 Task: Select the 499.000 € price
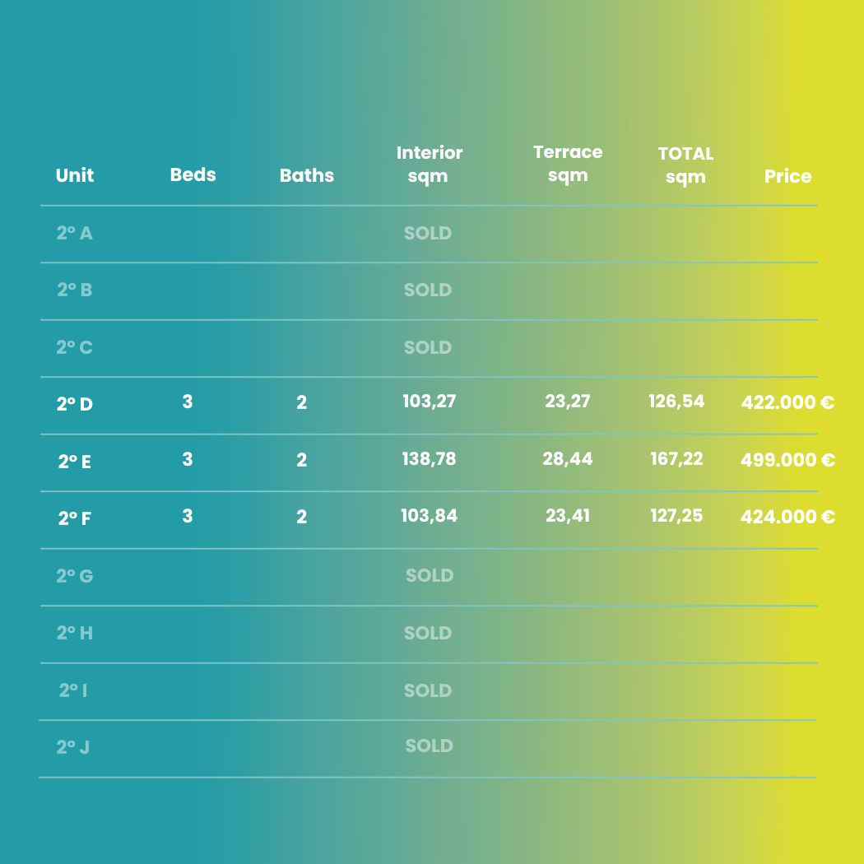[787, 459]
